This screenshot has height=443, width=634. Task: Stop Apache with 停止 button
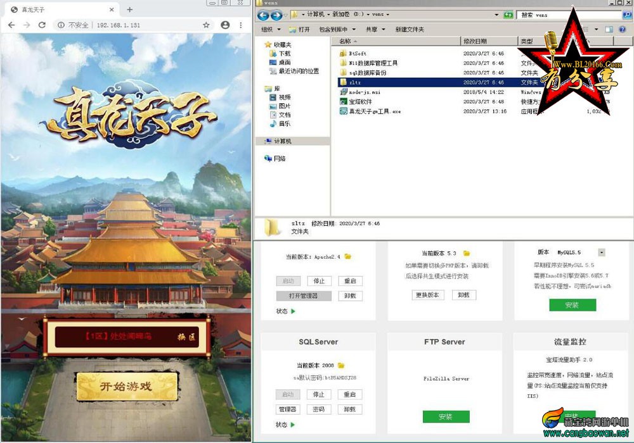pyautogui.click(x=319, y=281)
